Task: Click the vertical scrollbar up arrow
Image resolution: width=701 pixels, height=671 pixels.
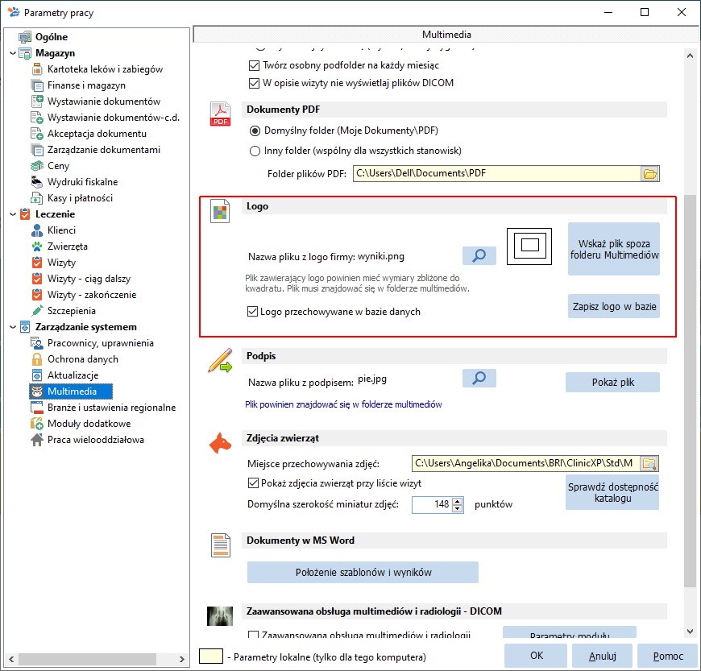Action: (690, 56)
